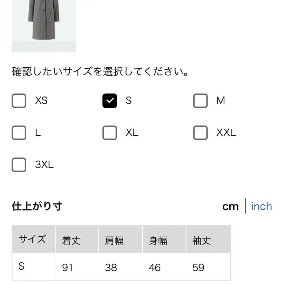
Task: Click the S row label in table
Action: [x=22, y=267]
